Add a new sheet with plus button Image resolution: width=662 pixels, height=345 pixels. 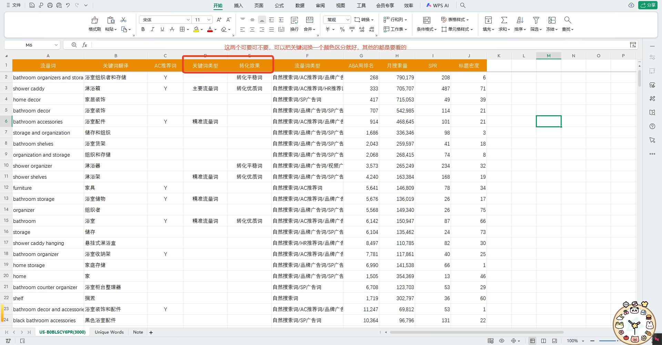pyautogui.click(x=151, y=333)
